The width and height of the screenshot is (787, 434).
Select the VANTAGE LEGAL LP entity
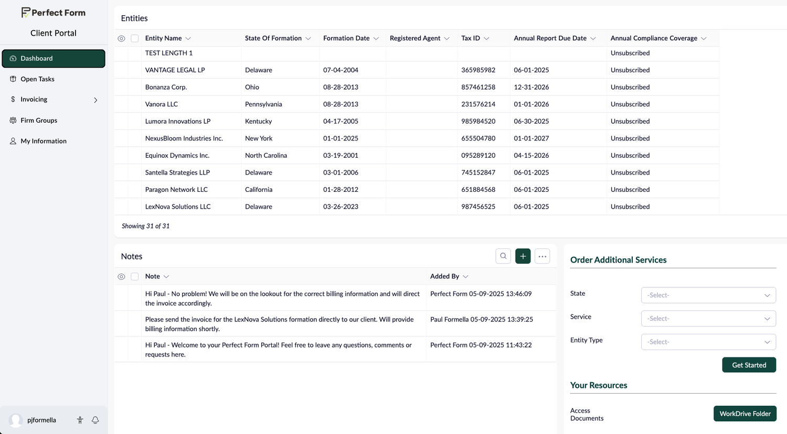coord(175,70)
